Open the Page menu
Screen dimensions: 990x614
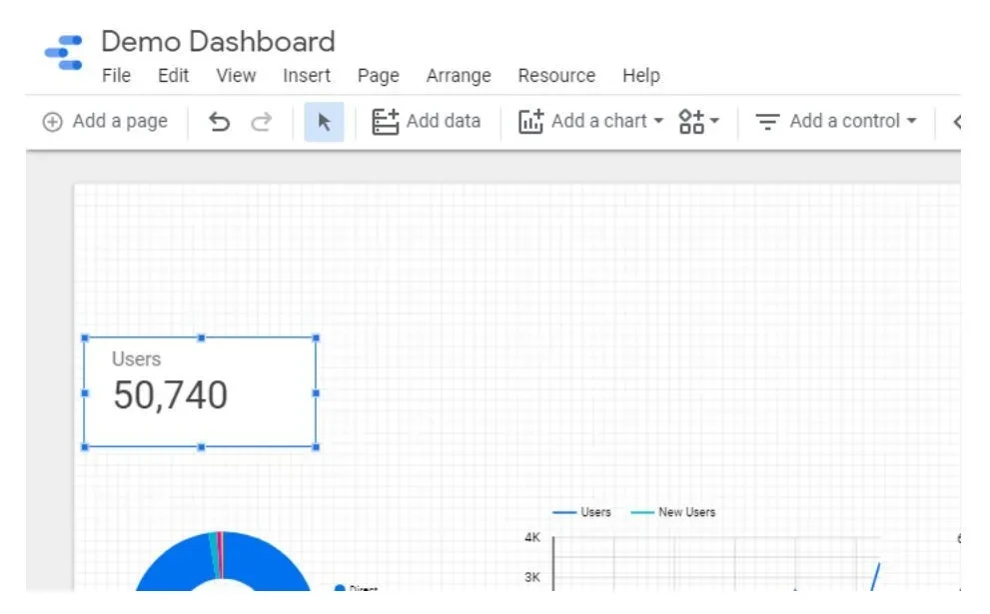point(378,76)
